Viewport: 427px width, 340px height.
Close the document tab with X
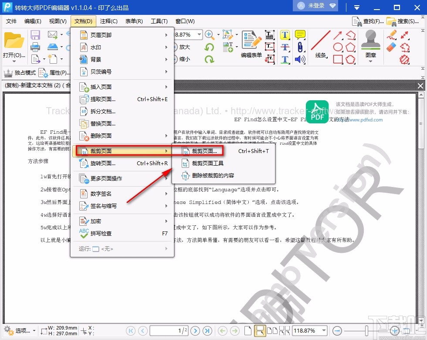coord(420,86)
